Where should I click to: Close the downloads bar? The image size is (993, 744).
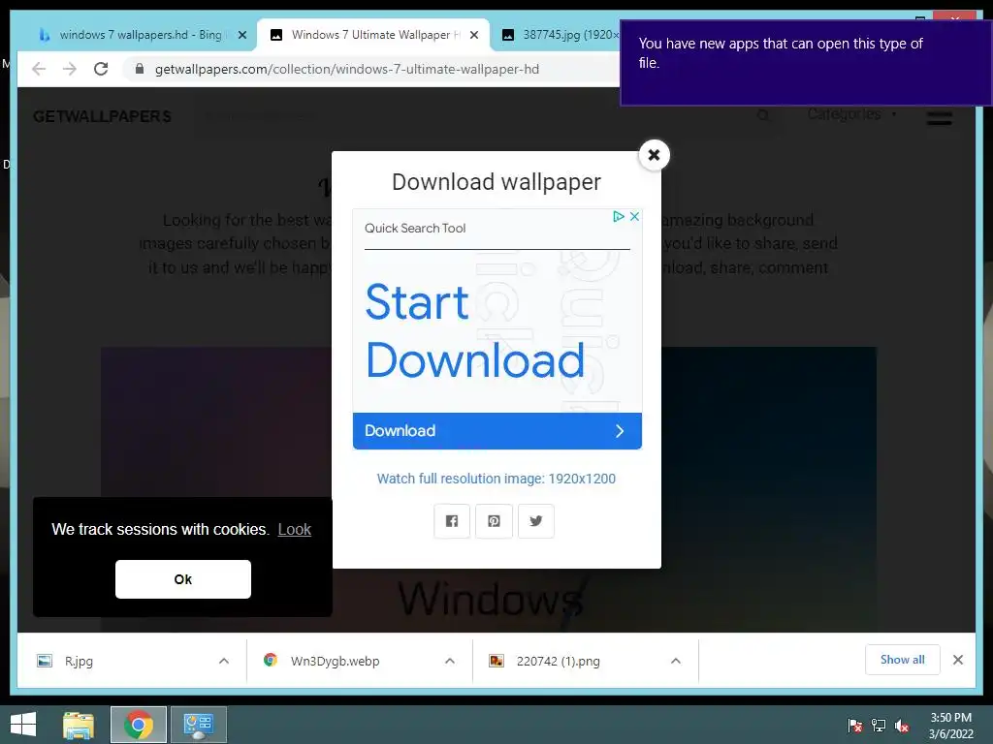click(x=958, y=660)
